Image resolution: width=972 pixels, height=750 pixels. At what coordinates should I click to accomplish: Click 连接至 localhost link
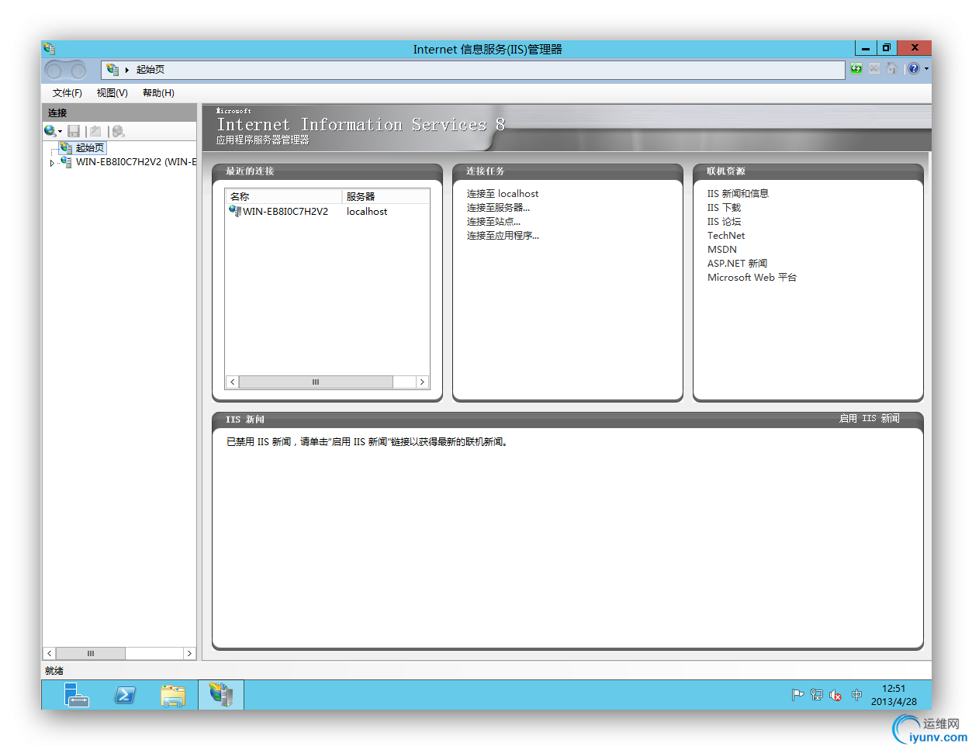pyautogui.click(x=503, y=194)
